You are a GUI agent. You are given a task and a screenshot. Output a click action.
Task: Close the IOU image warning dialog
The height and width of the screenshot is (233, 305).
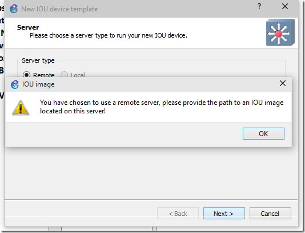click(282, 83)
